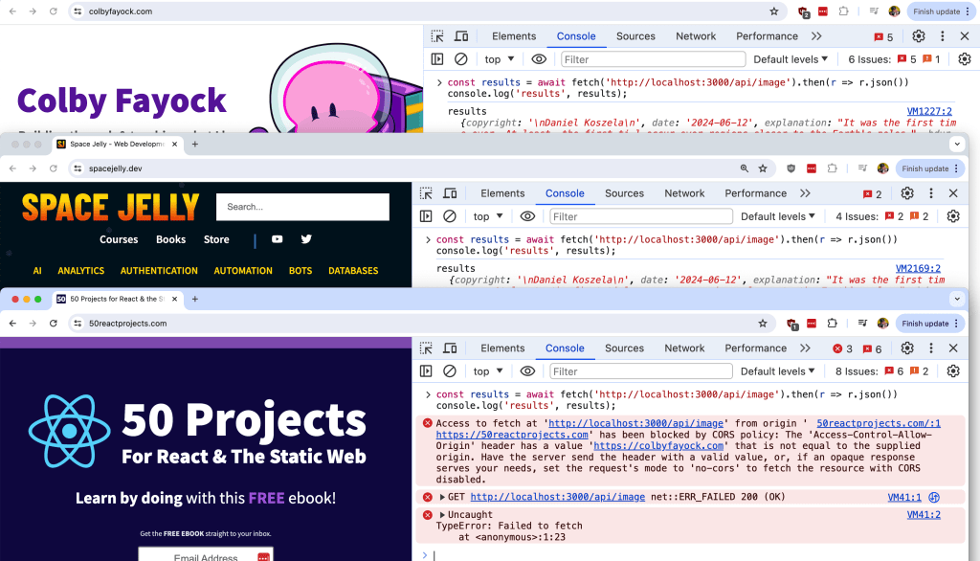Inspect element icon in Space Jelly DevTools
Viewport: 980px width, 561px height.
[x=426, y=193]
